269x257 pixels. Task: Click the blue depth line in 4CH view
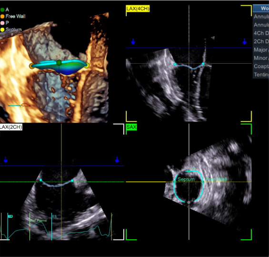click(x=189, y=48)
